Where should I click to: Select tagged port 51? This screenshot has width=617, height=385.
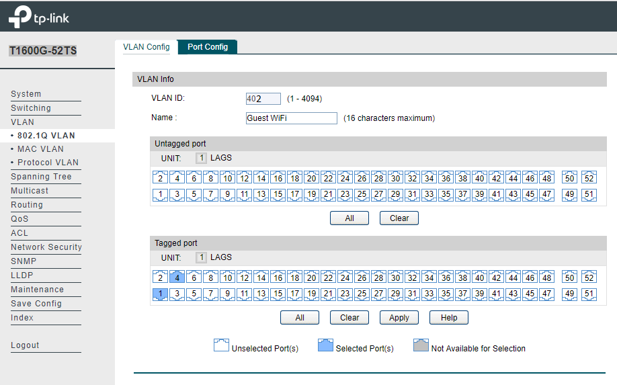tap(589, 294)
